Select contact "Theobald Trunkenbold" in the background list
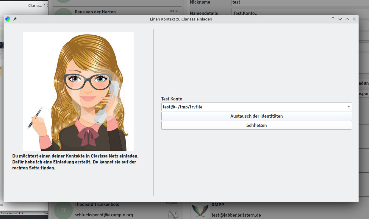The image size is (369, 219). point(97,204)
